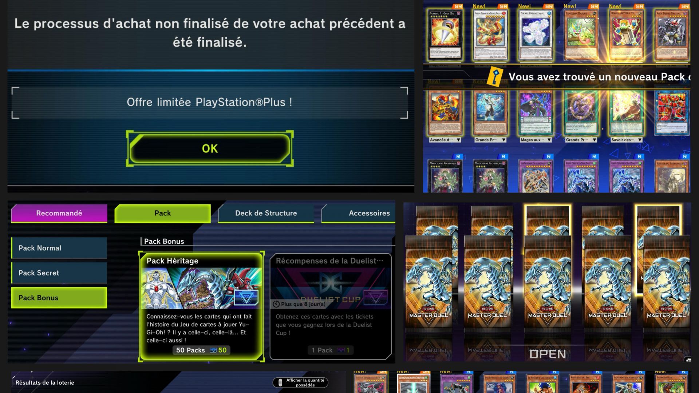699x393 pixels.
Task: Click the gem icon on the 50 Packs price
Action: [x=213, y=350]
